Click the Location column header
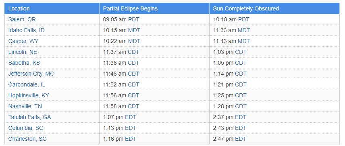The width and height of the screenshot is (345, 146). (19, 8)
